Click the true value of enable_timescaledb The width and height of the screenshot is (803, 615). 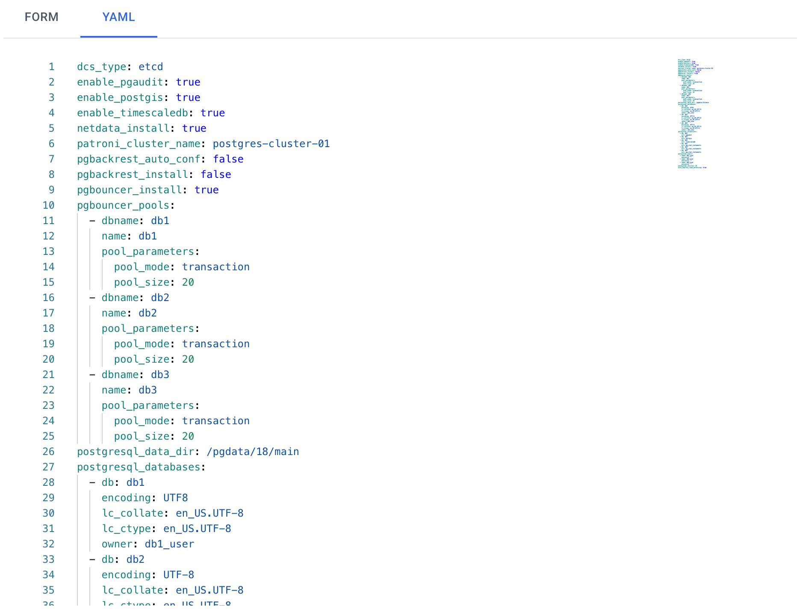(x=213, y=113)
